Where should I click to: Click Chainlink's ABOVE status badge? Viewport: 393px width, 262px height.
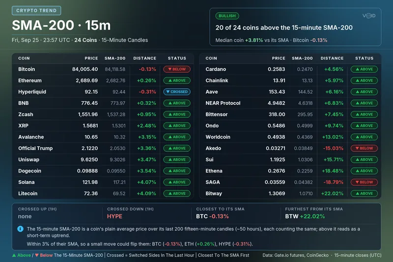tap(364, 81)
